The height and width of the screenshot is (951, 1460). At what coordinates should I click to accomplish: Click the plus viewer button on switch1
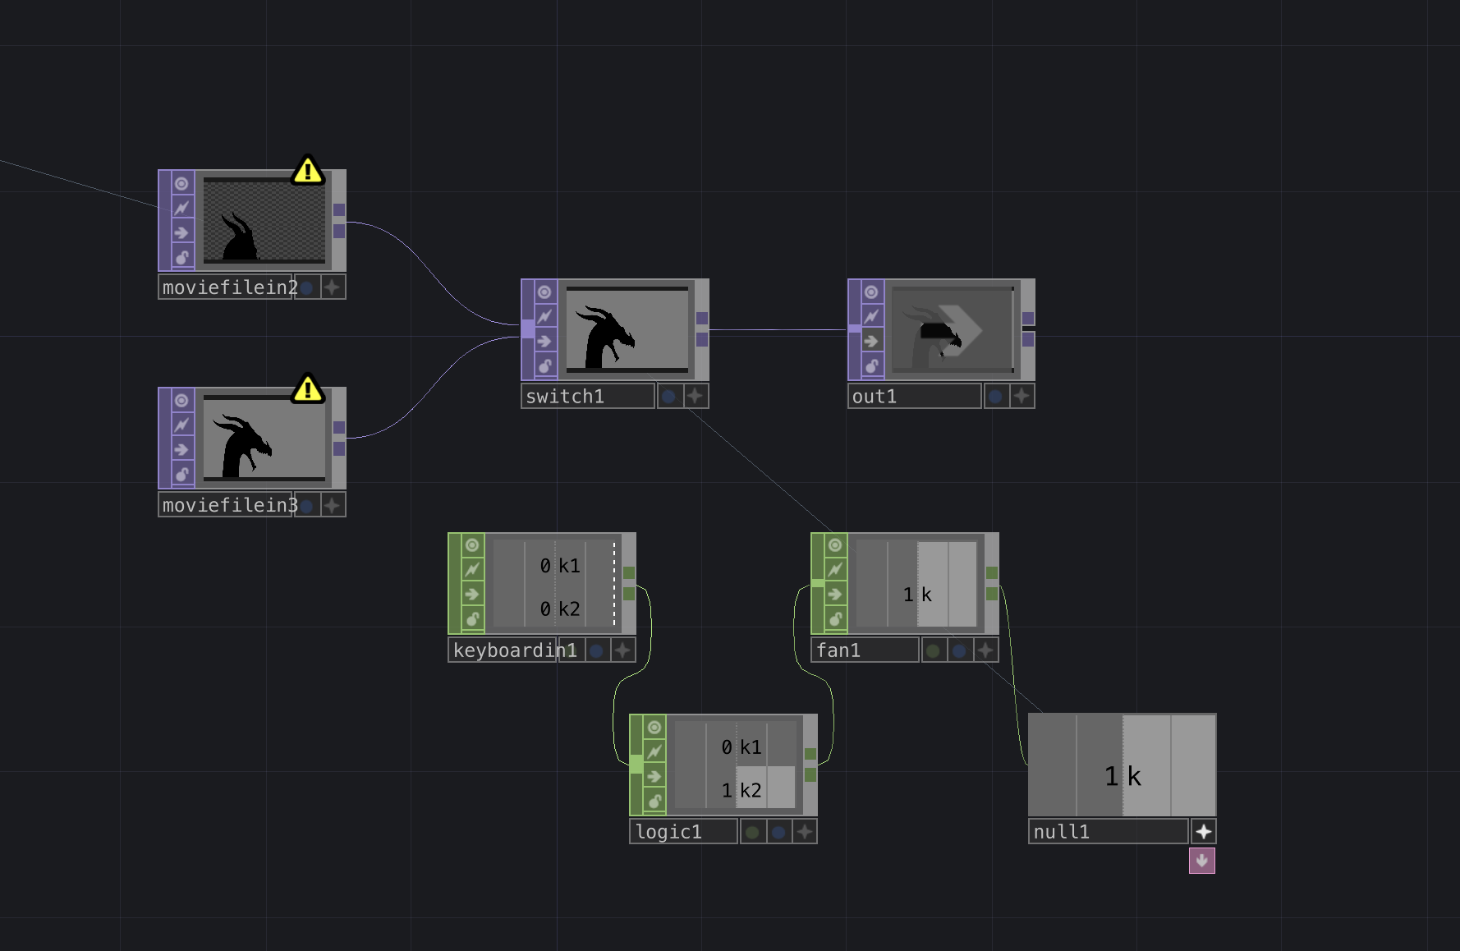694,396
